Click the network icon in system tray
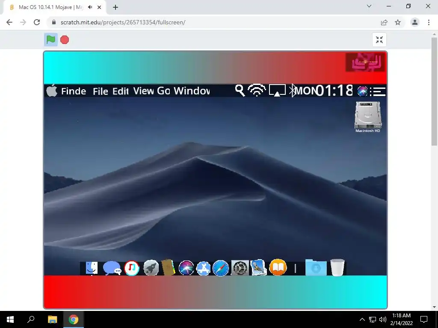Viewport: 438px width, 328px height. 373,319
